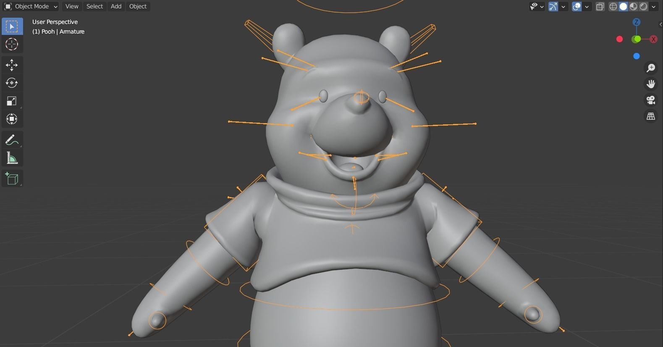Toggle camera view with camera icon
Screen dimensions: 663x347
(651, 100)
